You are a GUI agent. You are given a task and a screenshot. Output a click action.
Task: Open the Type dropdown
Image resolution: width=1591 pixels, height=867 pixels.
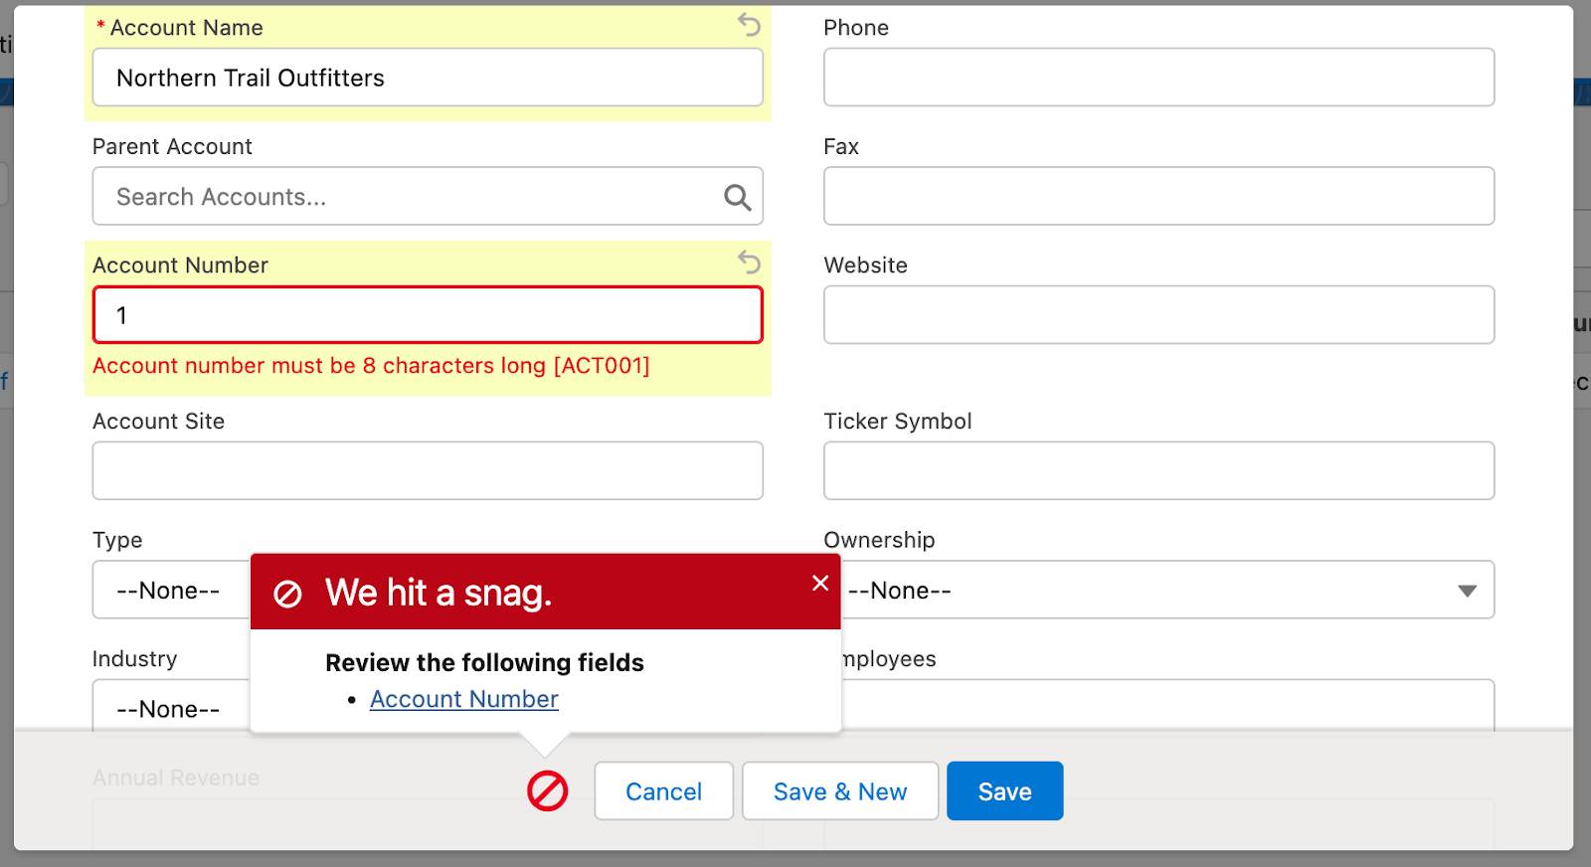(x=171, y=590)
